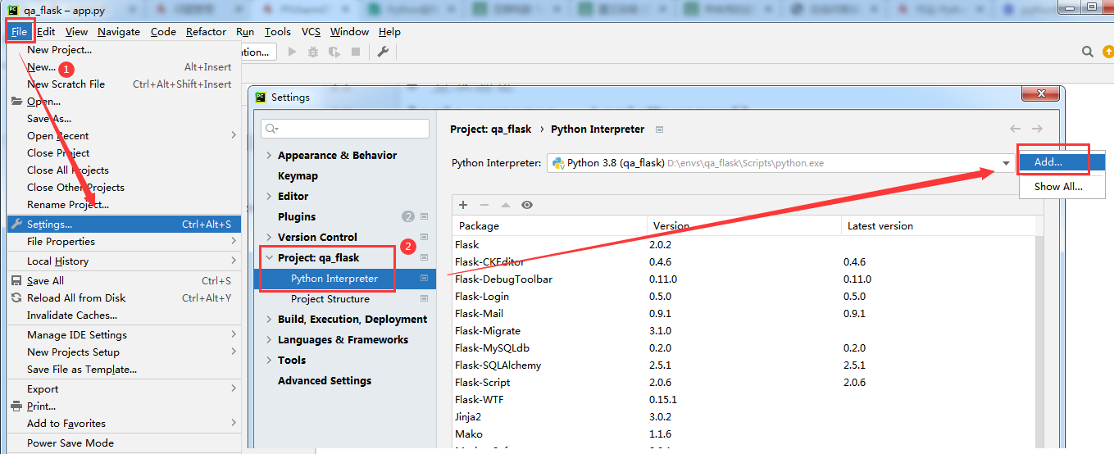1114x454 pixels.
Task: Click the project icon on Project Structure row
Action: pos(425,298)
